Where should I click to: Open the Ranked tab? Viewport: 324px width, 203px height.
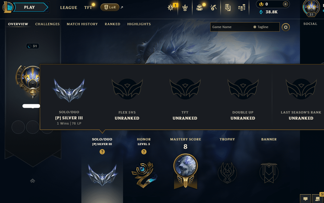(112, 24)
